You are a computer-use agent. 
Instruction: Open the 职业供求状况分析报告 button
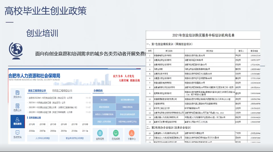75,138
